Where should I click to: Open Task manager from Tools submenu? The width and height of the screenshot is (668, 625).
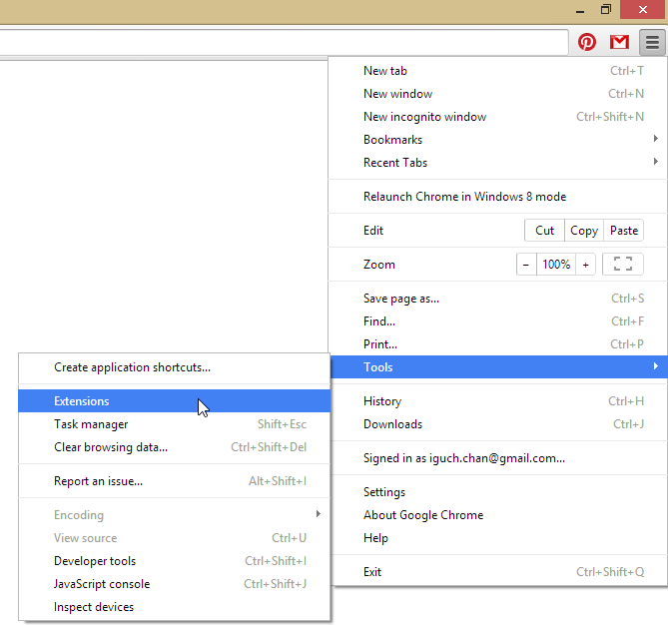pyautogui.click(x=175, y=424)
